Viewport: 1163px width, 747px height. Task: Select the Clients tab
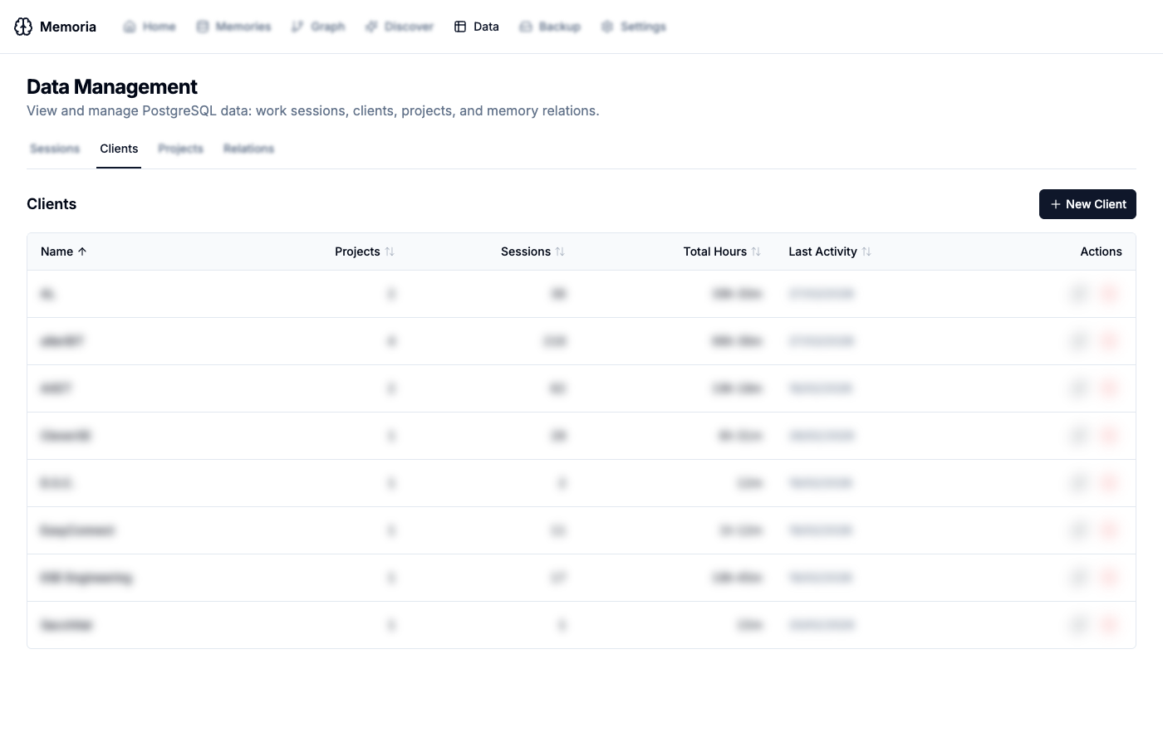click(119, 149)
